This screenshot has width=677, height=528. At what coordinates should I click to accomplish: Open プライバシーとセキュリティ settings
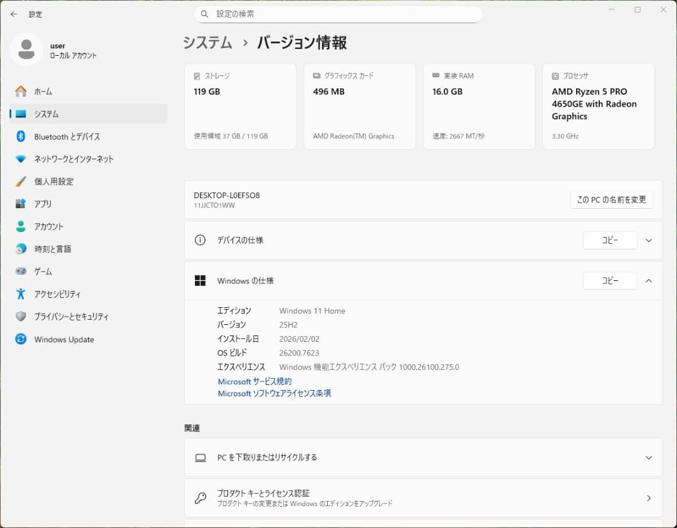pos(21,317)
